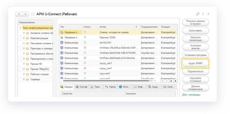The height and width of the screenshot is (114, 230).
Task: Expand the Пассивное сетевое оборудование folder
Action: pos(24,43)
